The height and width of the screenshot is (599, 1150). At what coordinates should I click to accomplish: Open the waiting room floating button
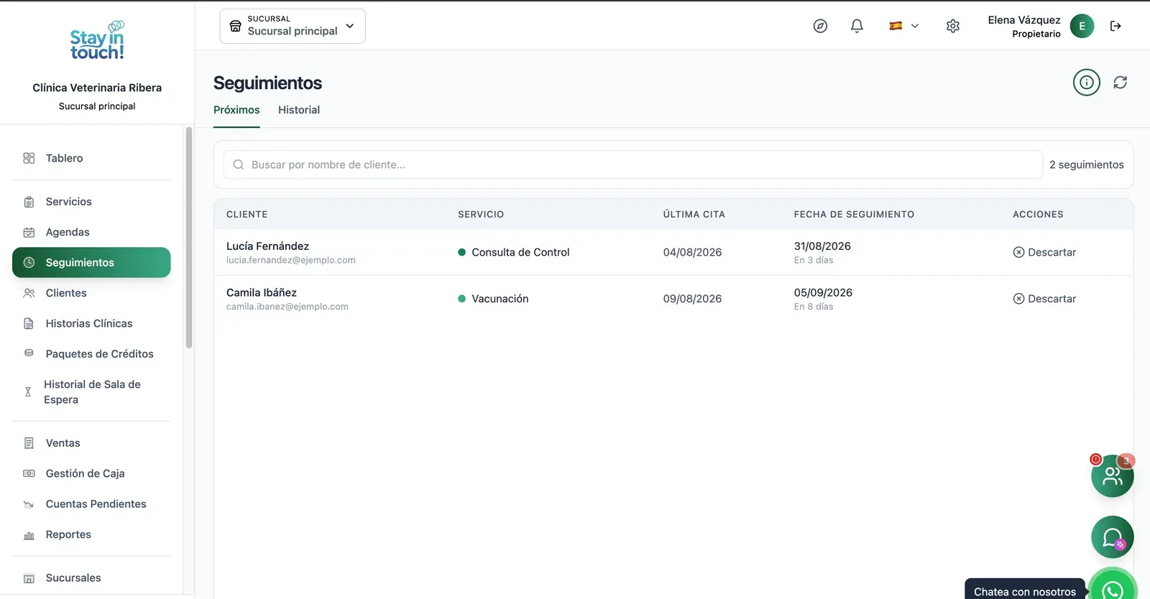(x=1113, y=475)
